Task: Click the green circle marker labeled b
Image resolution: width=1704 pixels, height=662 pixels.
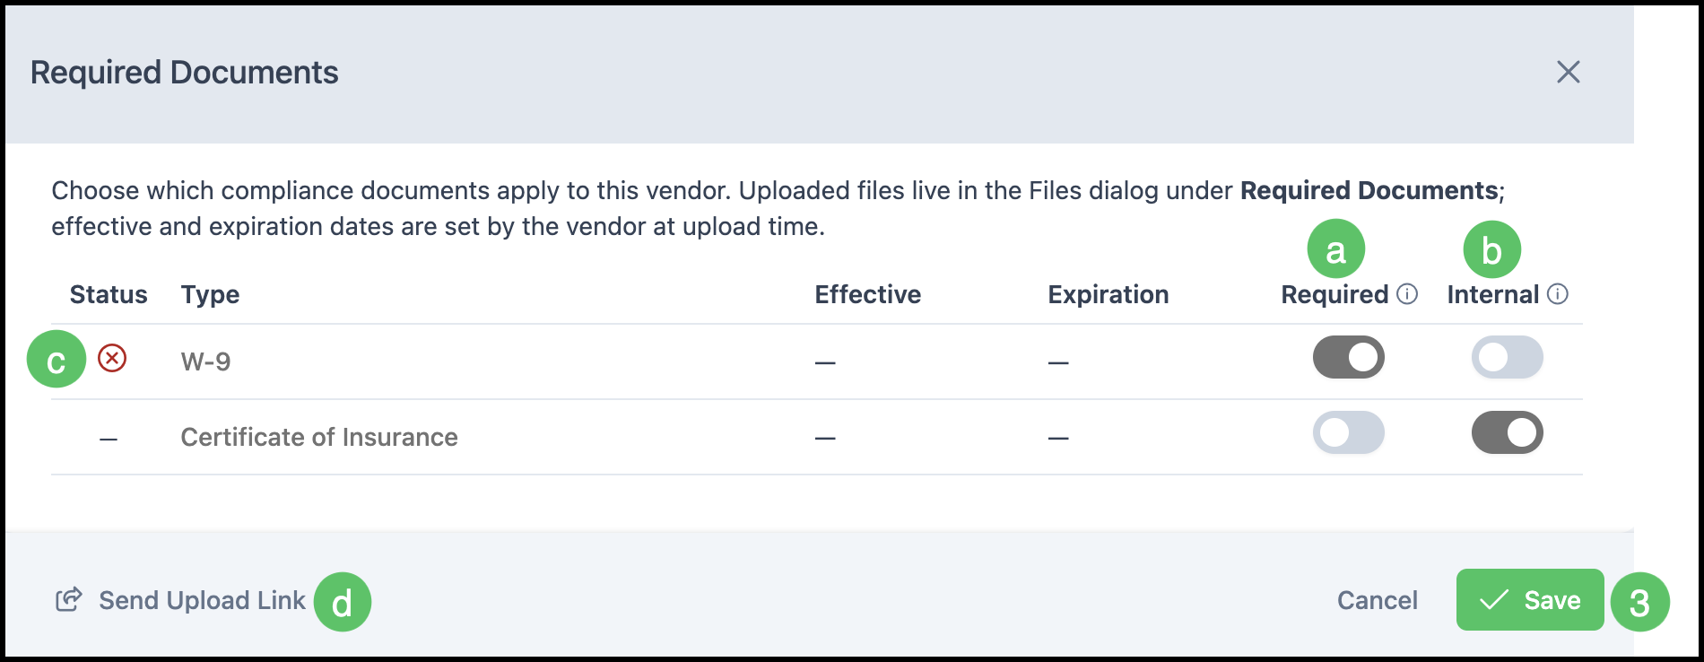Action: (1491, 249)
